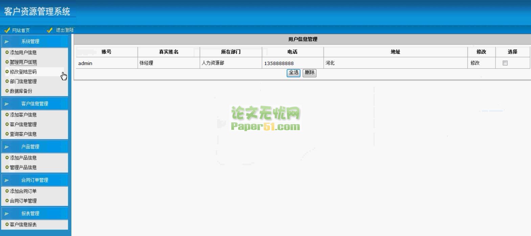Open 管理用户信息 in sidebar

click(23, 62)
